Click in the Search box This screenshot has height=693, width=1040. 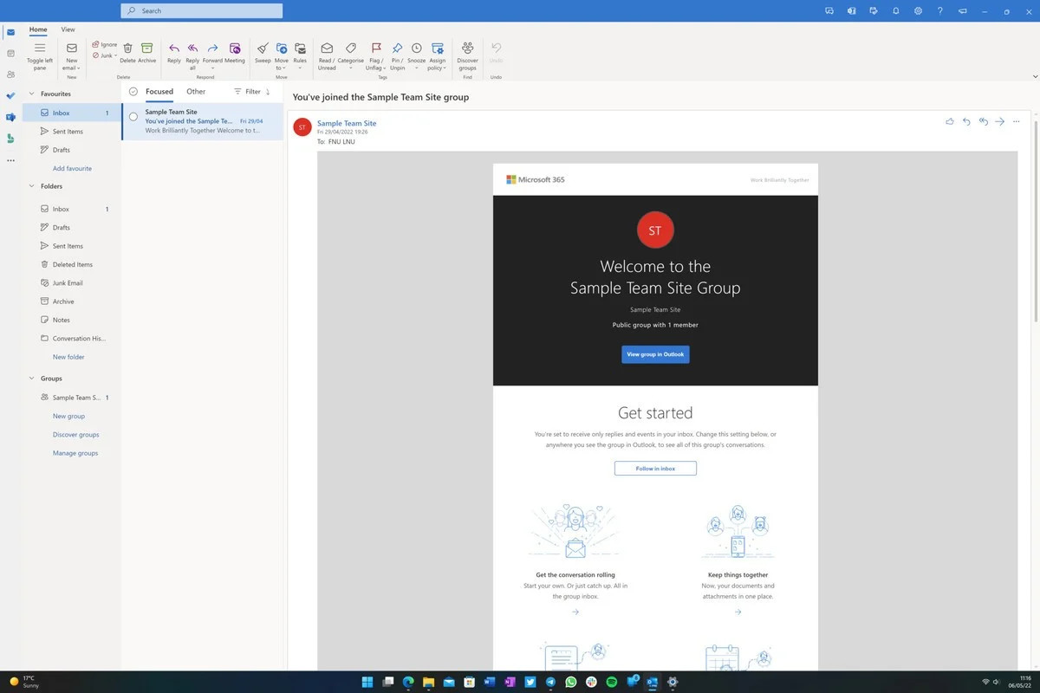[201, 11]
